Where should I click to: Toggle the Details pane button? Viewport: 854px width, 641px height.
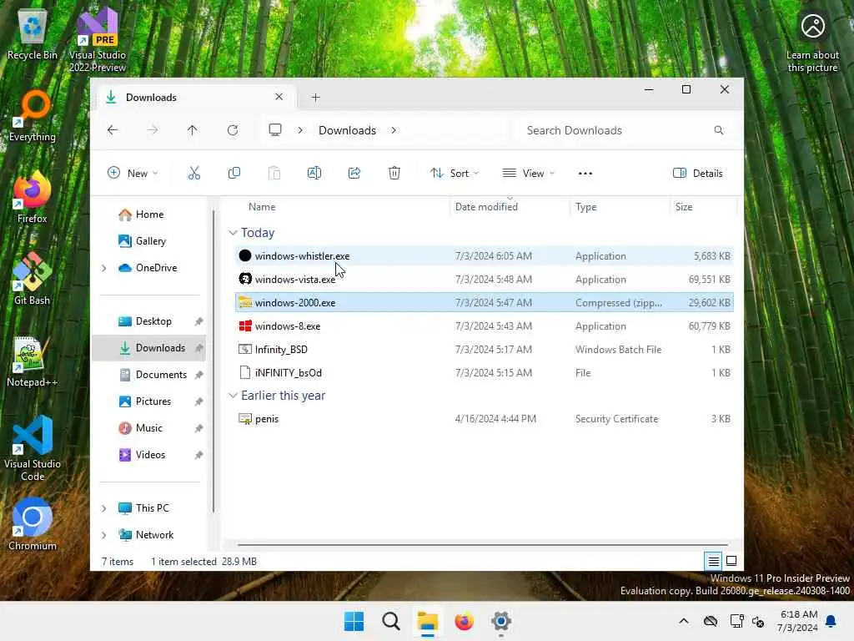[698, 174]
